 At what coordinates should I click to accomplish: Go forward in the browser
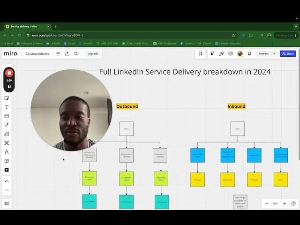[x=12, y=36]
